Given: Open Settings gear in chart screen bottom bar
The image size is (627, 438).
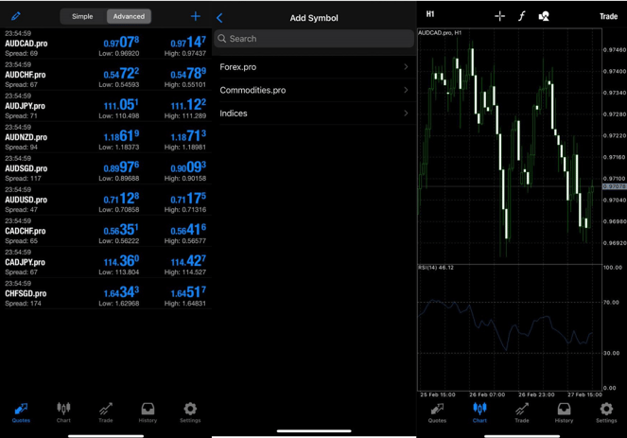Looking at the screenshot, I should click(x=606, y=412).
